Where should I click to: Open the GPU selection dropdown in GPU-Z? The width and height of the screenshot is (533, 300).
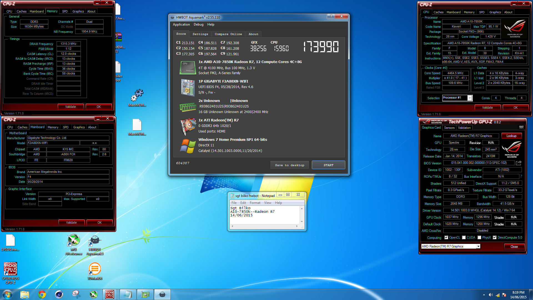[478, 246]
